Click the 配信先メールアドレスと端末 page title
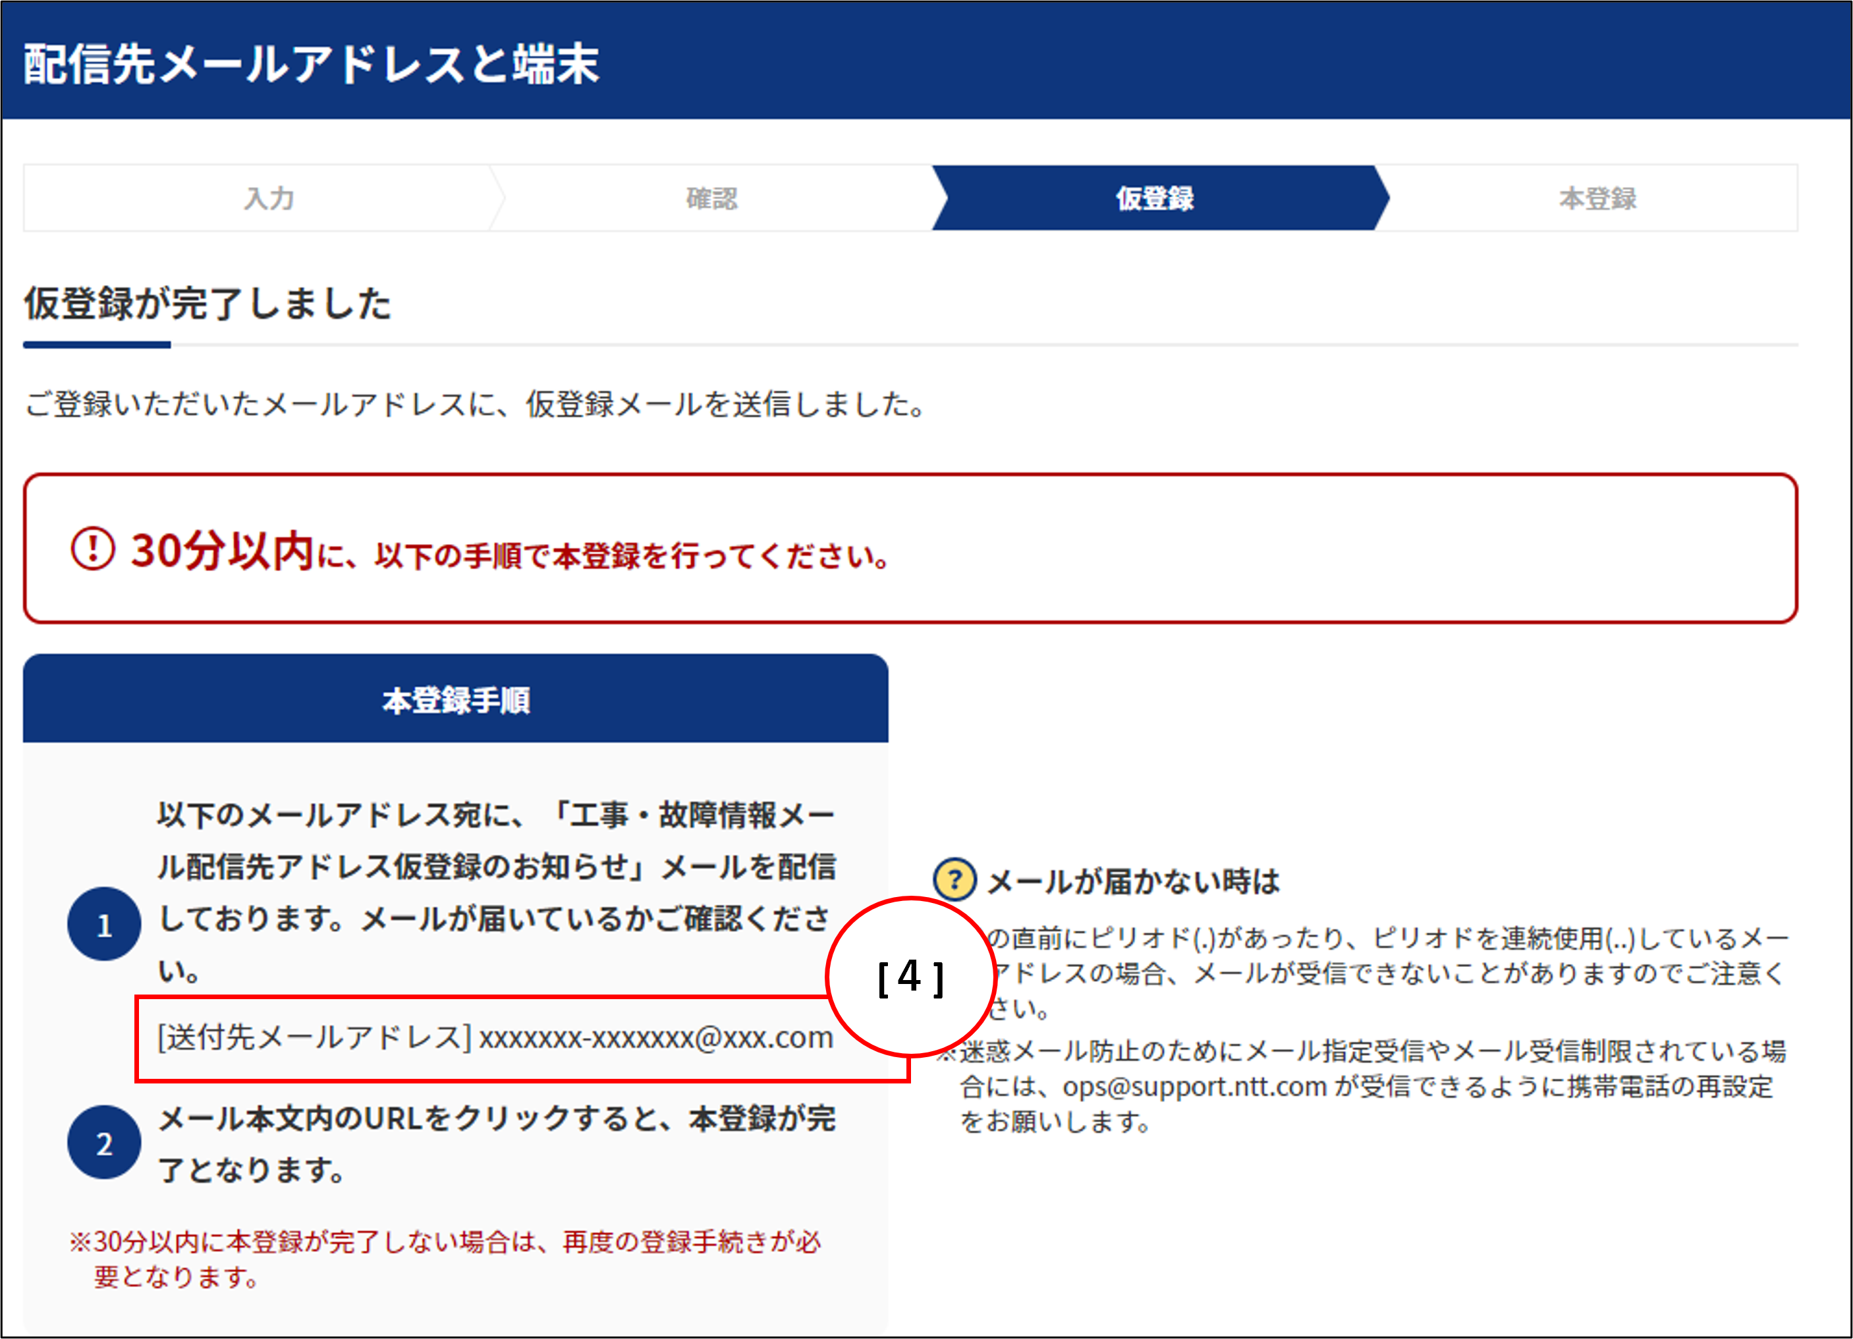The height and width of the screenshot is (1339, 1853). (x=310, y=65)
